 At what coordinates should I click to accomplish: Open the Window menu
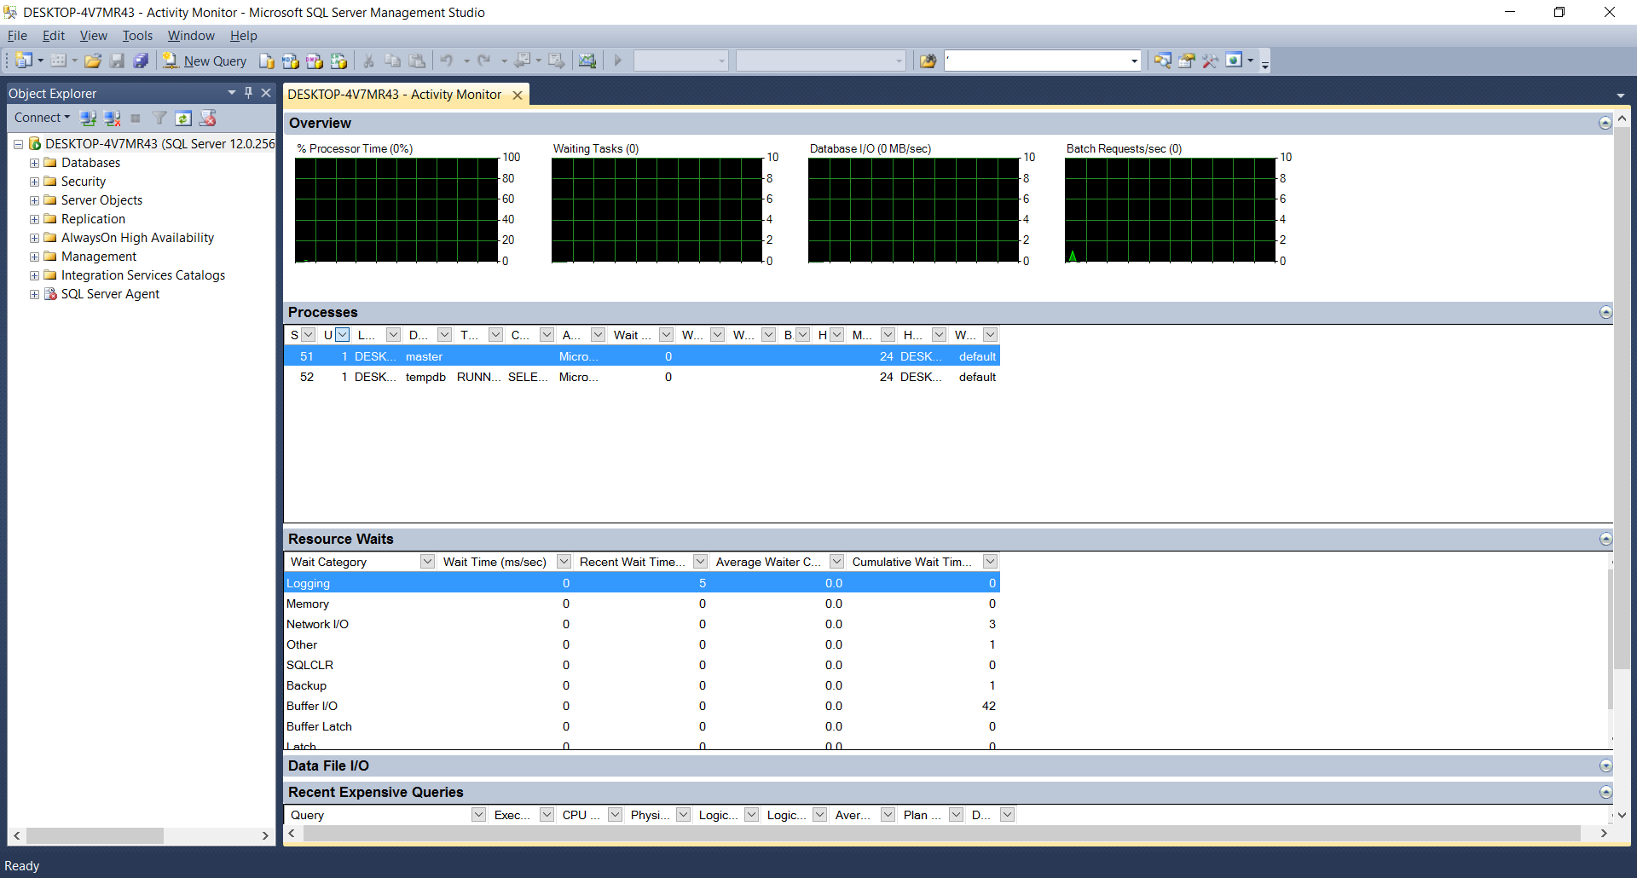click(191, 36)
